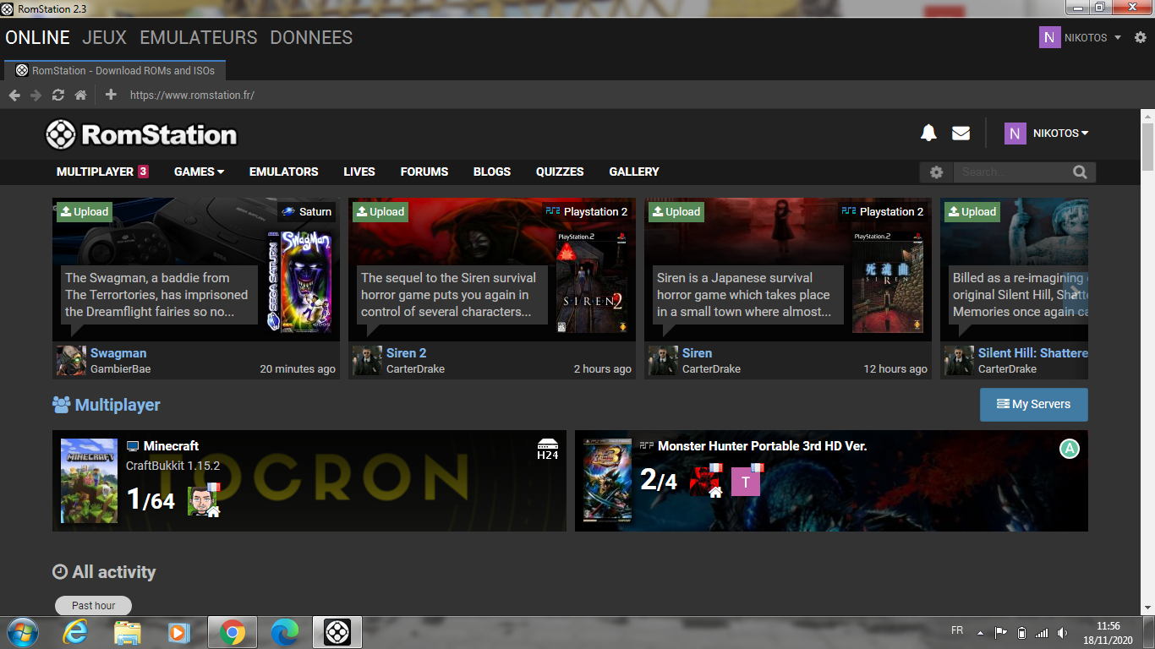The width and height of the screenshot is (1155, 649).
Task: Open the LIVES menu item
Action: pos(359,172)
